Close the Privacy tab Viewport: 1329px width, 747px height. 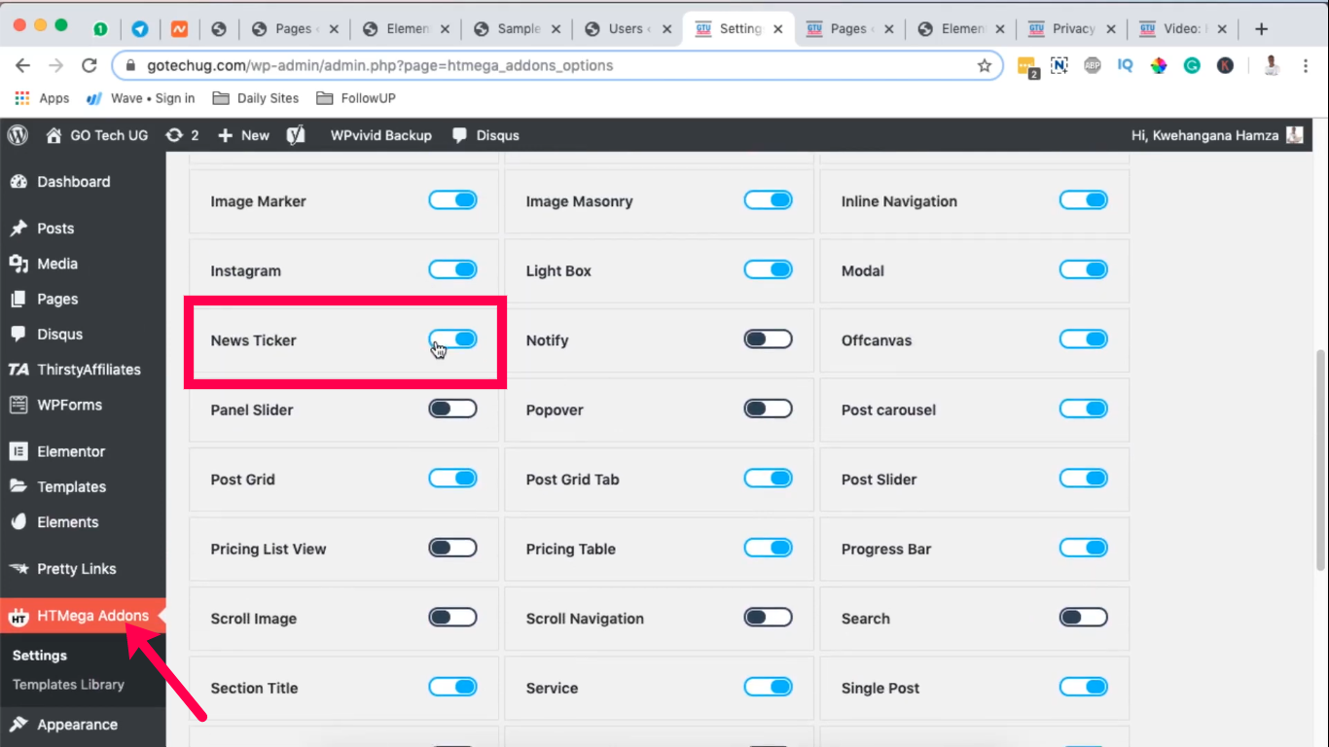coord(1111,29)
